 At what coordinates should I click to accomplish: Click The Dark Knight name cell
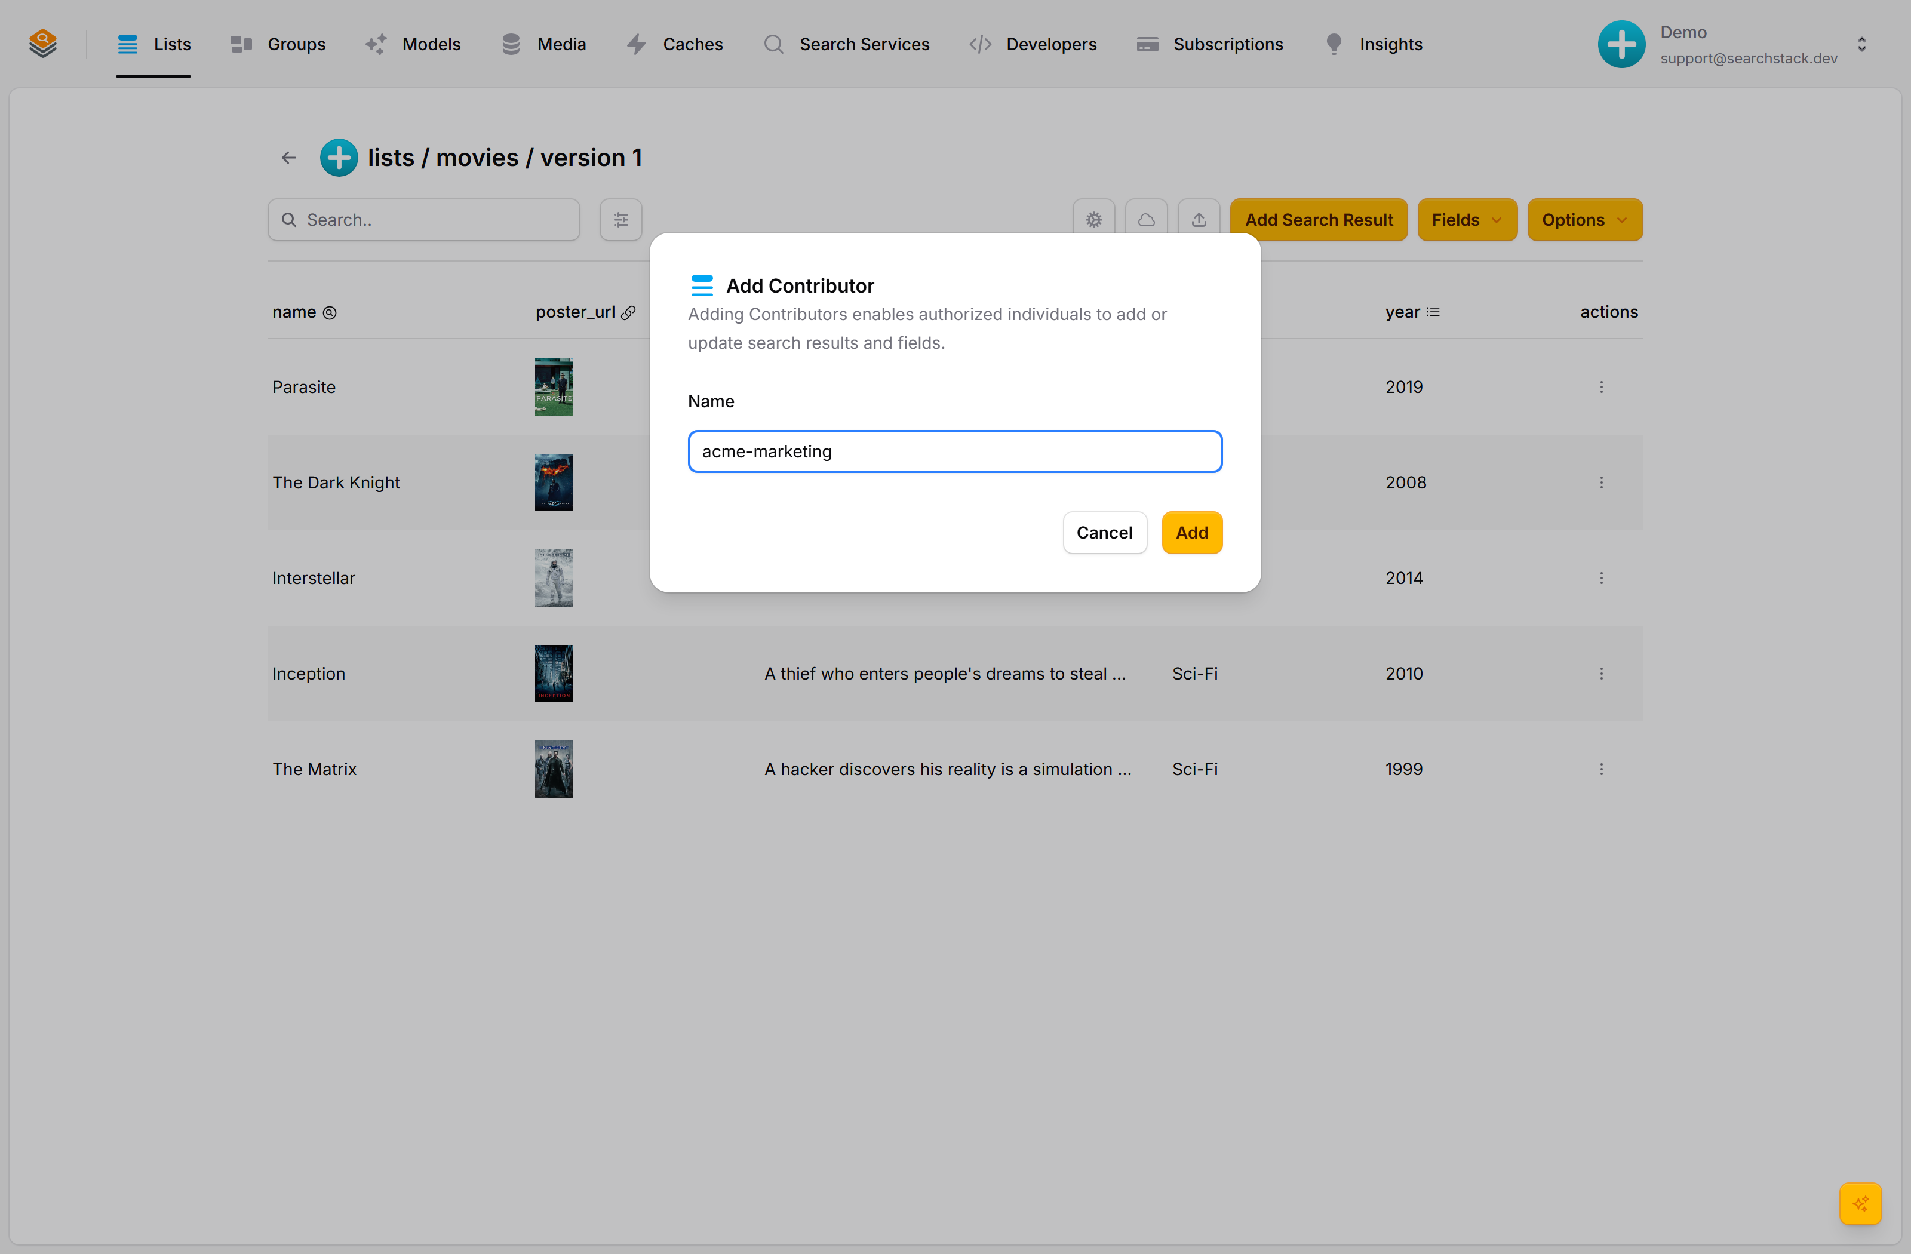click(x=336, y=482)
